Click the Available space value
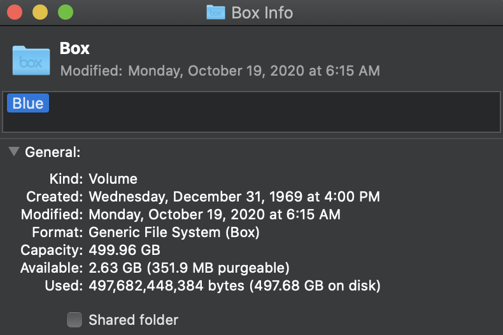 pyautogui.click(x=188, y=268)
